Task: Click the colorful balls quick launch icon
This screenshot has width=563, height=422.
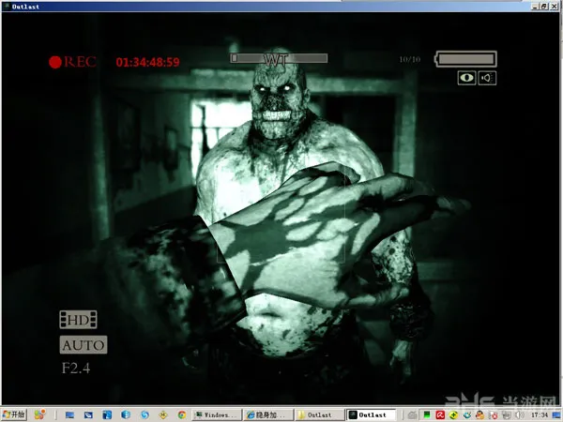Action: 39,414
